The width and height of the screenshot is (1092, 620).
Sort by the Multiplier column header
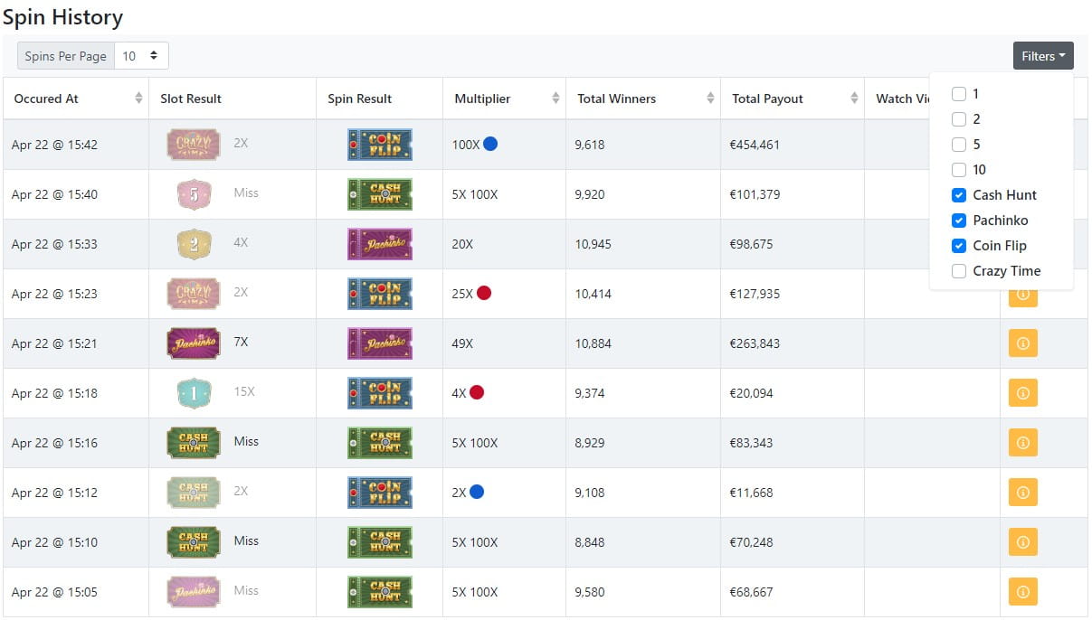click(x=504, y=99)
